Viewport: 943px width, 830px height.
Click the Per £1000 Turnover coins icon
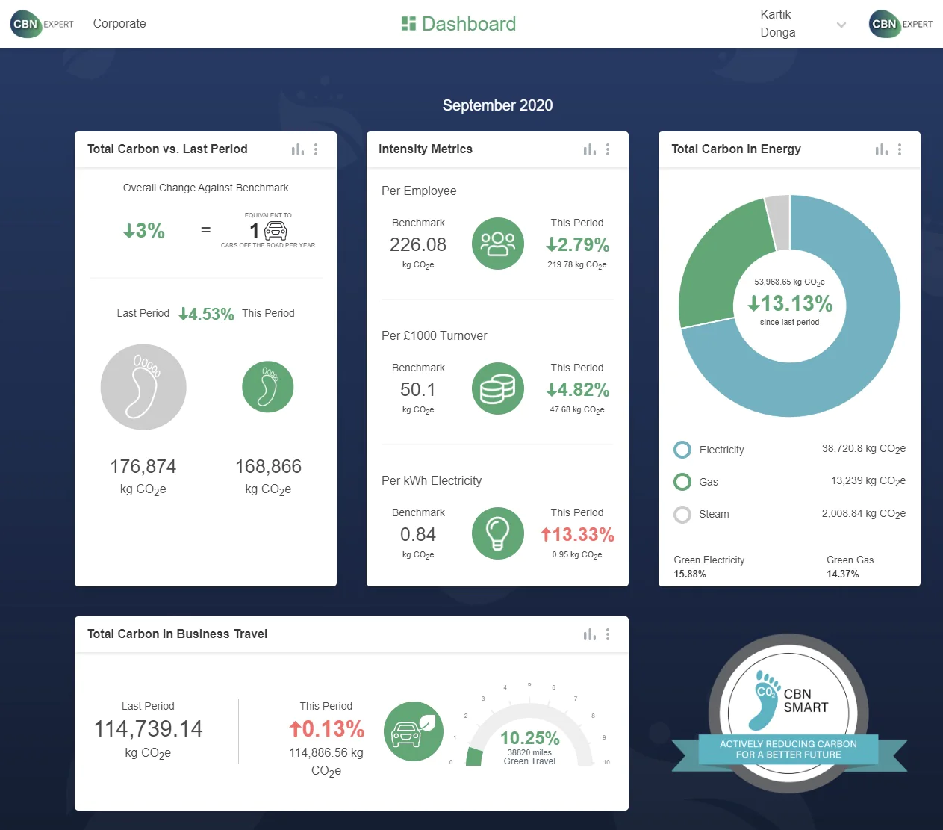point(497,388)
